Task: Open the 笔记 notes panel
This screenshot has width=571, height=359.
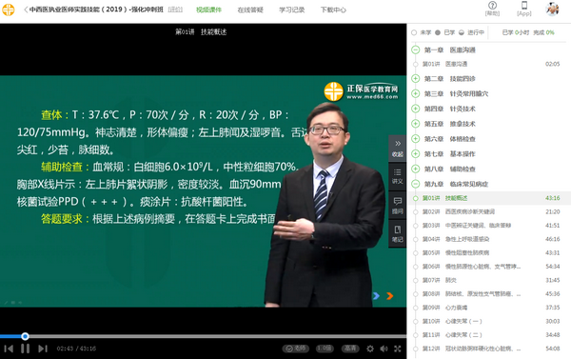Action: 397,234
